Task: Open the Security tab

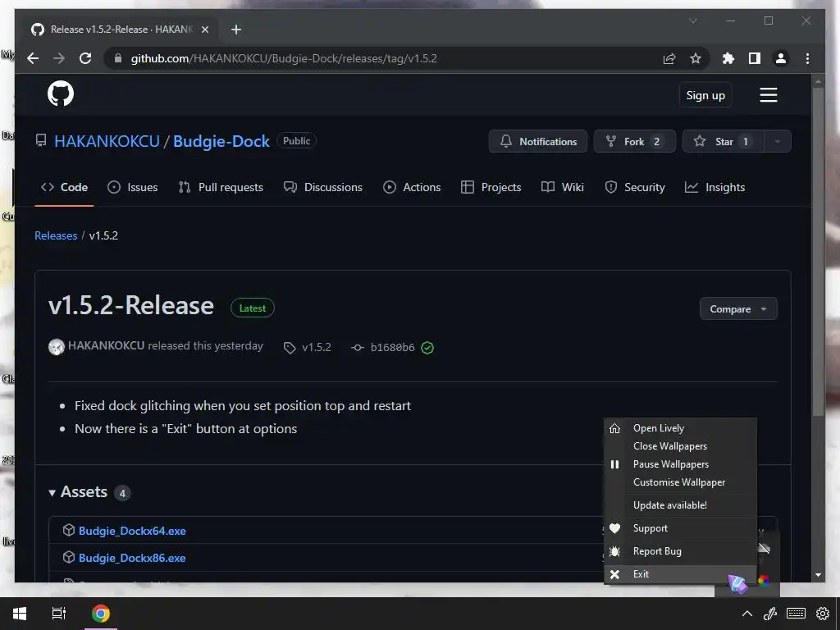Action: (635, 188)
